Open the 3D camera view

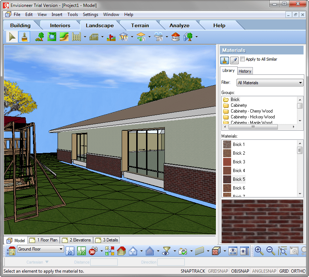93,251
